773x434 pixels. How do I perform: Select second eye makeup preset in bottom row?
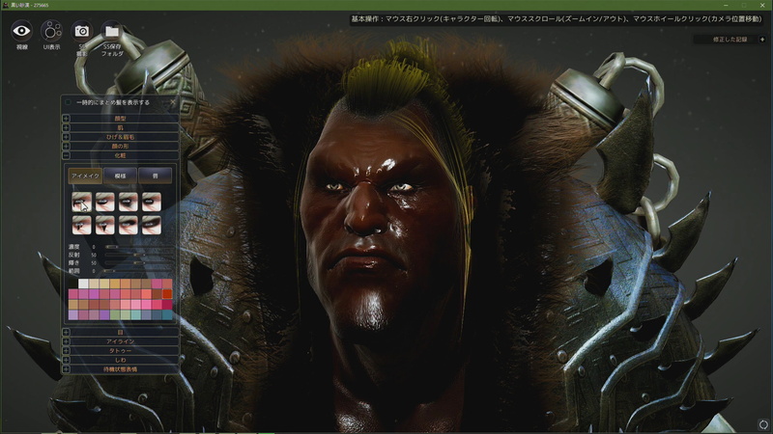point(105,225)
